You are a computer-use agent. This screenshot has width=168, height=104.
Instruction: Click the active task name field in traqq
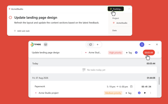click(46, 53)
